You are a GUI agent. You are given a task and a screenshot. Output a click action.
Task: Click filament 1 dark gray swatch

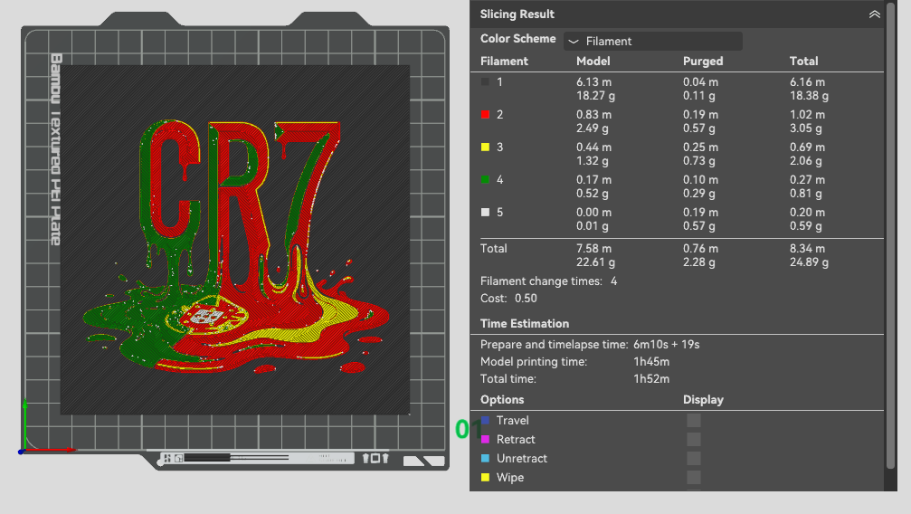click(x=485, y=82)
